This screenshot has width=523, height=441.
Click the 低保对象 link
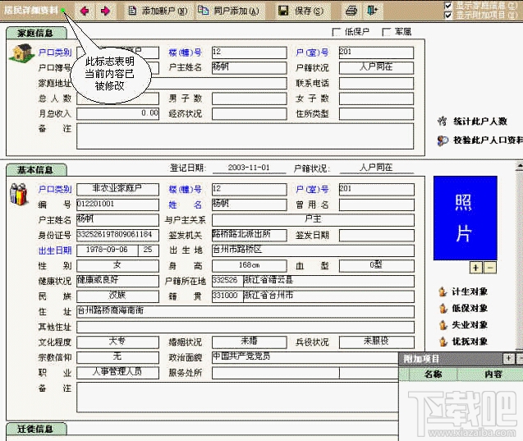pos(470,309)
